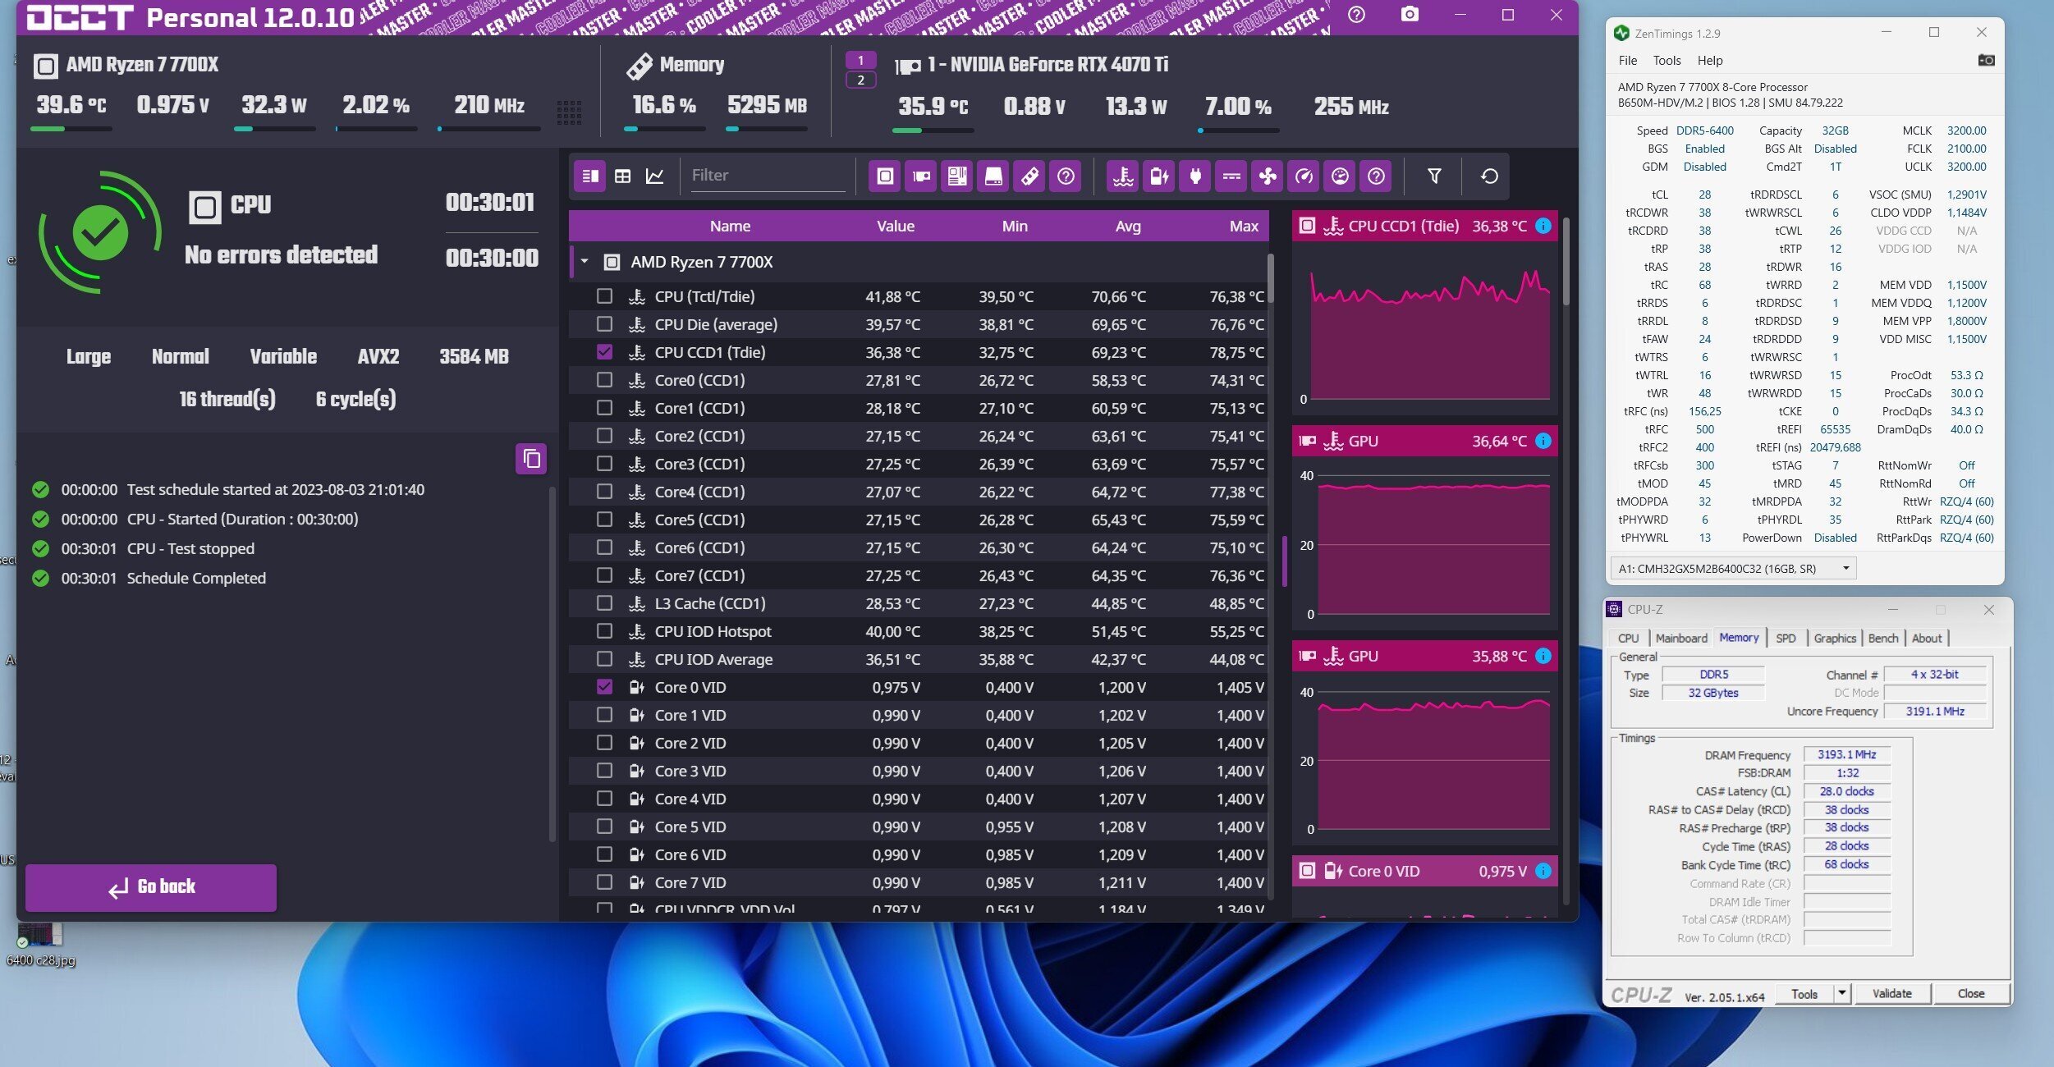Tick the Core 7 VID checkbox
Viewport: 2054px width, 1067px height.
point(604,882)
